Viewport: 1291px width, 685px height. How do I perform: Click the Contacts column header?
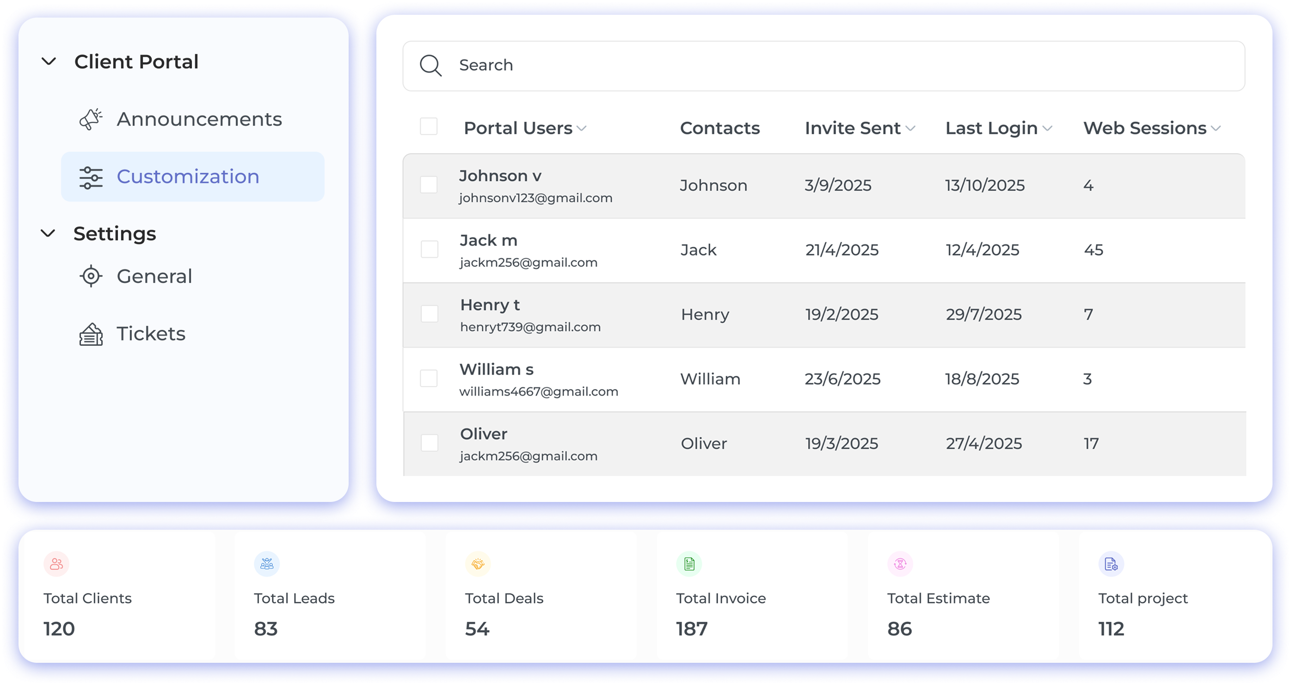point(719,128)
